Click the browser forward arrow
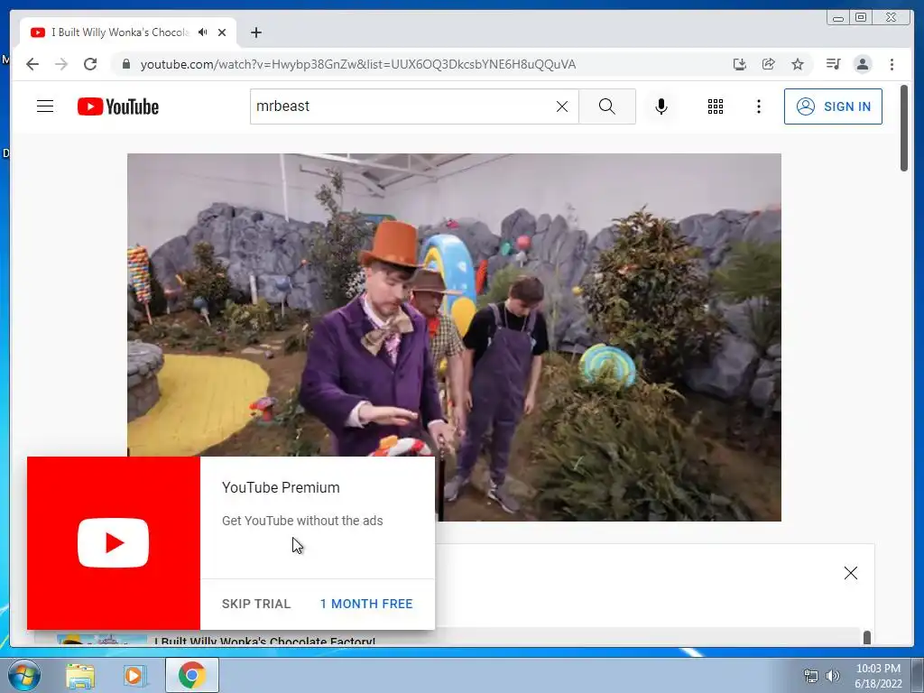Image resolution: width=924 pixels, height=693 pixels. coord(61,64)
